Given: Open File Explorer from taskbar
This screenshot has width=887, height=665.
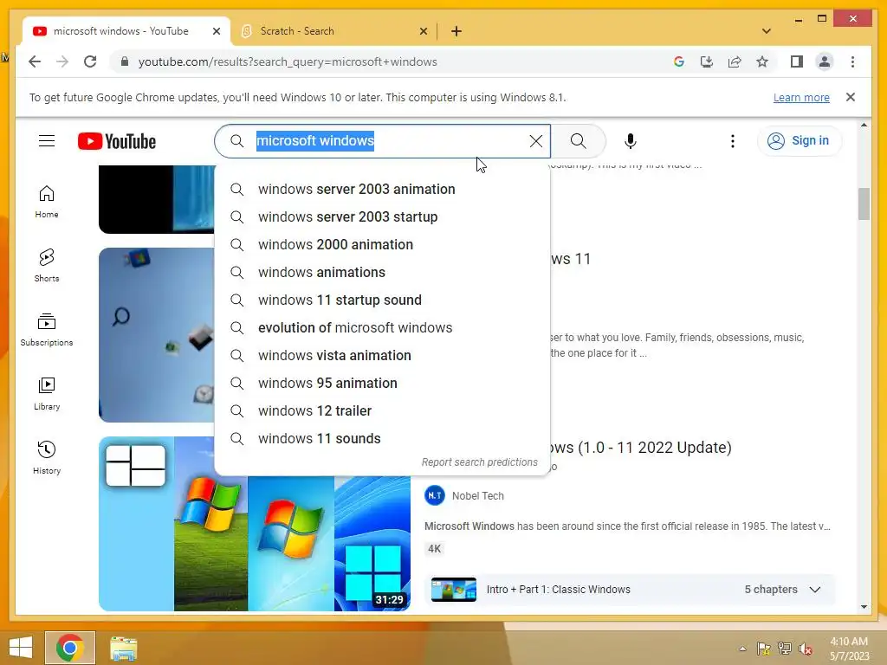Looking at the screenshot, I should pos(123,648).
